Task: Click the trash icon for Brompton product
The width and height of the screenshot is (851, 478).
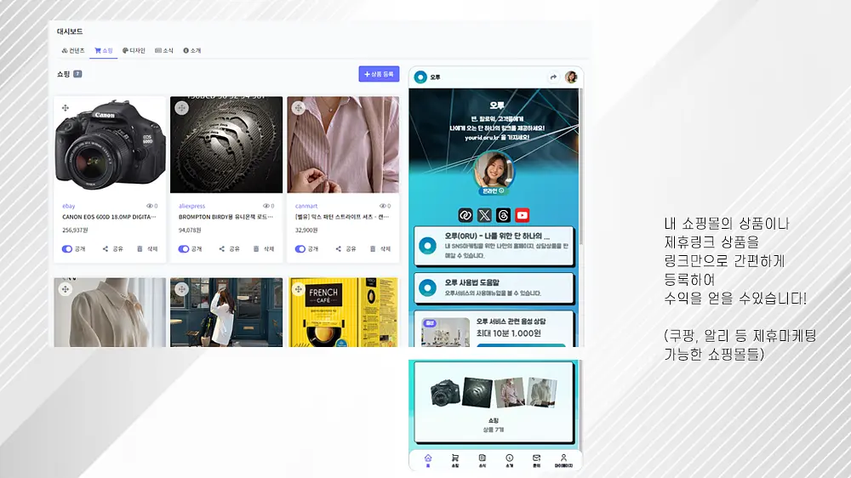Action: point(256,249)
